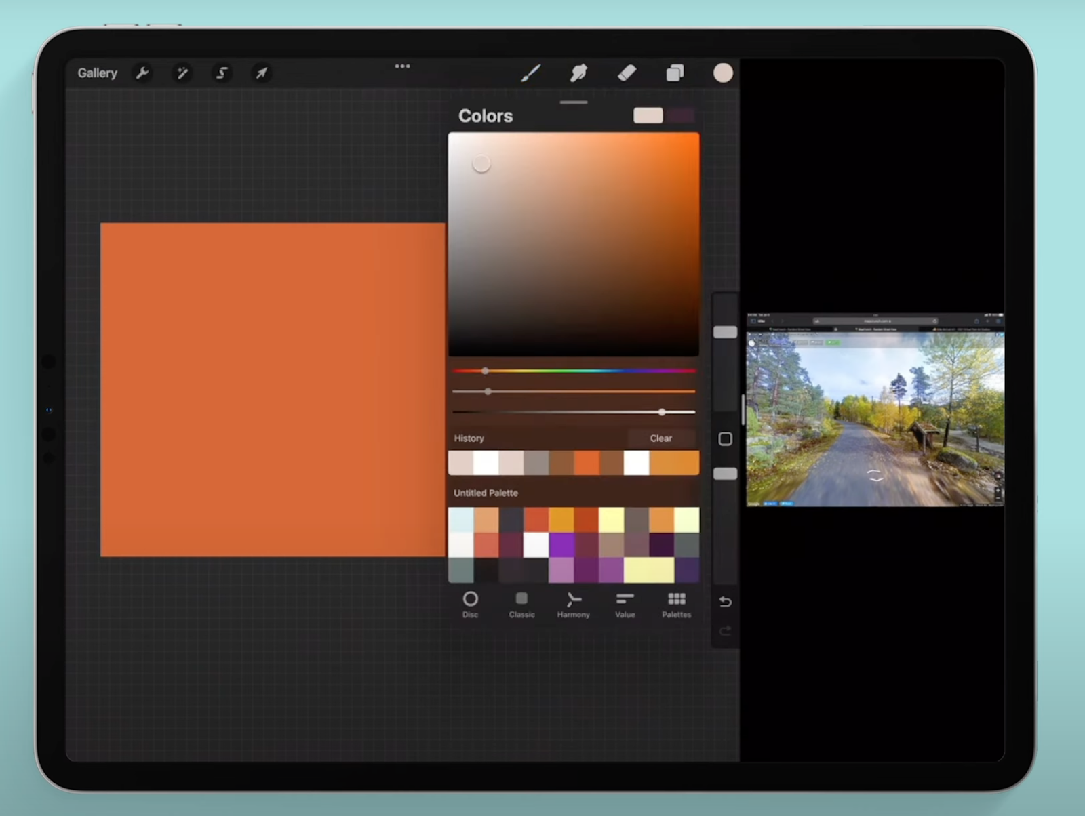
Task: Tap the orange canvas rectangle
Action: coord(273,390)
